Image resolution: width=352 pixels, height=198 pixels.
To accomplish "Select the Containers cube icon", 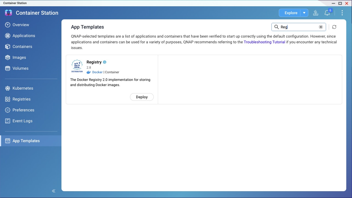I will point(8,47).
